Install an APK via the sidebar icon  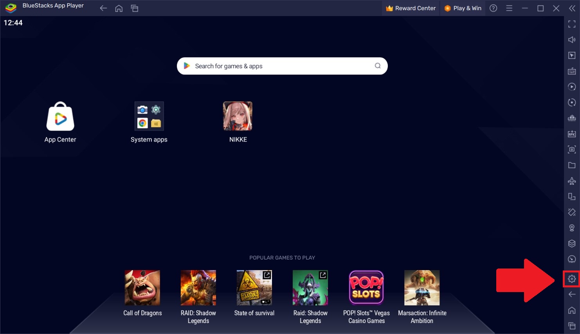(x=571, y=134)
